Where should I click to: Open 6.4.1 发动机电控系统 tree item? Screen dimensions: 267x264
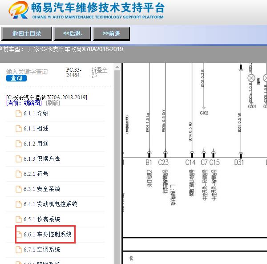[x=50, y=204]
